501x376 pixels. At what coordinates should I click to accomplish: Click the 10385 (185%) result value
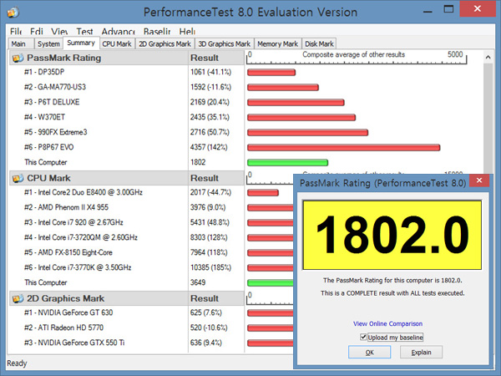coord(210,267)
